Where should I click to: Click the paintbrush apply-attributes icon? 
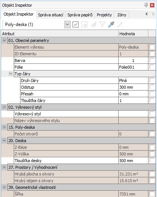(x=94, y=24)
